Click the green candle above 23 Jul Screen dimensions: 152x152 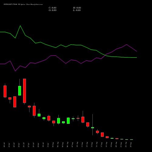tap(20, 91)
